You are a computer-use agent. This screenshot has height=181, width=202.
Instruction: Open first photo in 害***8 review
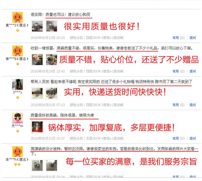[37, 60]
